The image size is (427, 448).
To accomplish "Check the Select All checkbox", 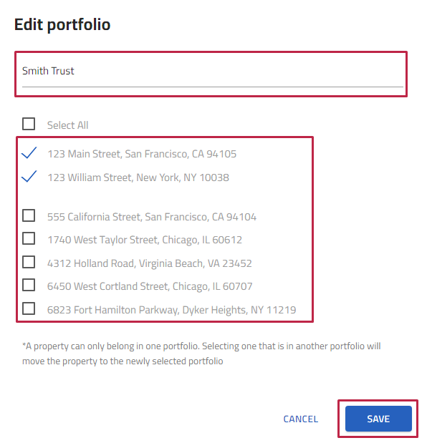I will coord(29,124).
